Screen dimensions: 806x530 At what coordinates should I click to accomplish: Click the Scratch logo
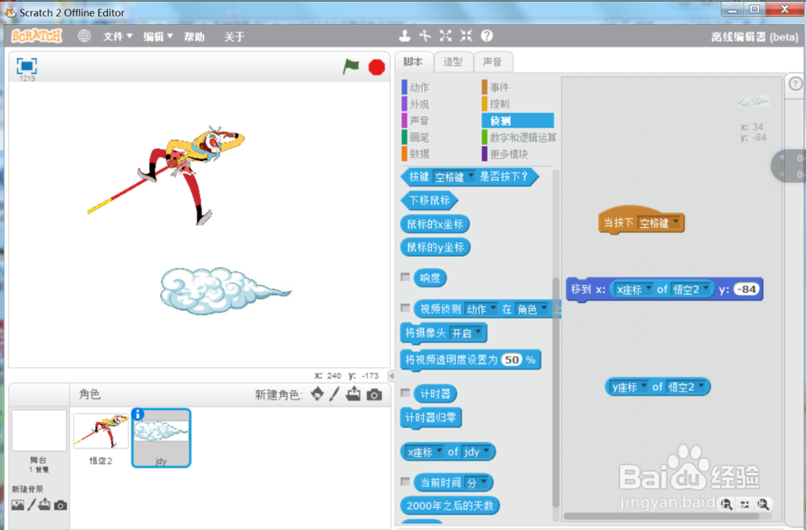(36, 36)
